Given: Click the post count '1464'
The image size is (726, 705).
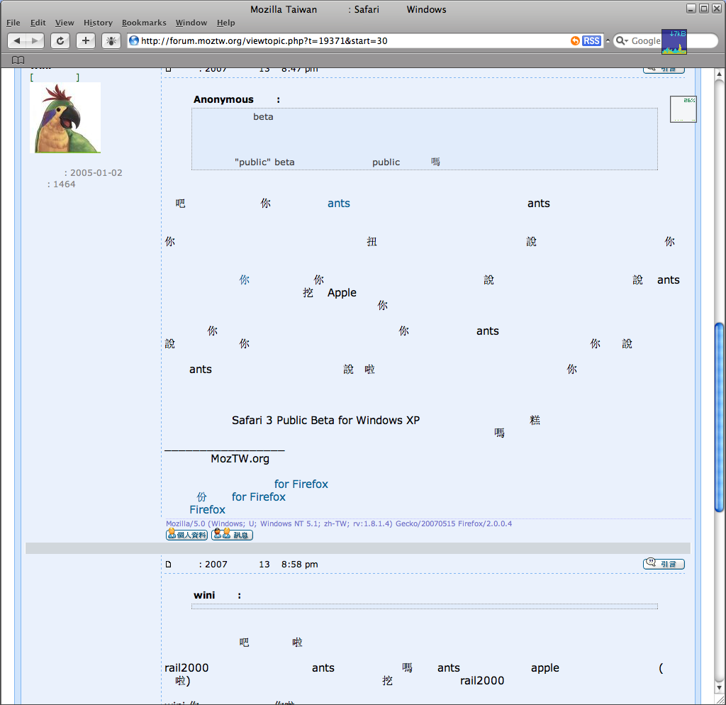Looking at the screenshot, I should 65,184.
